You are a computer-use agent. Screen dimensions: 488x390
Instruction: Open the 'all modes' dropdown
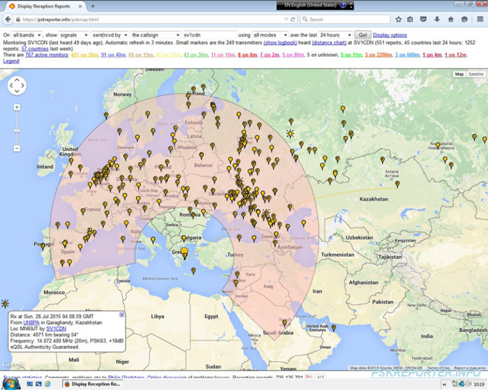(269, 35)
